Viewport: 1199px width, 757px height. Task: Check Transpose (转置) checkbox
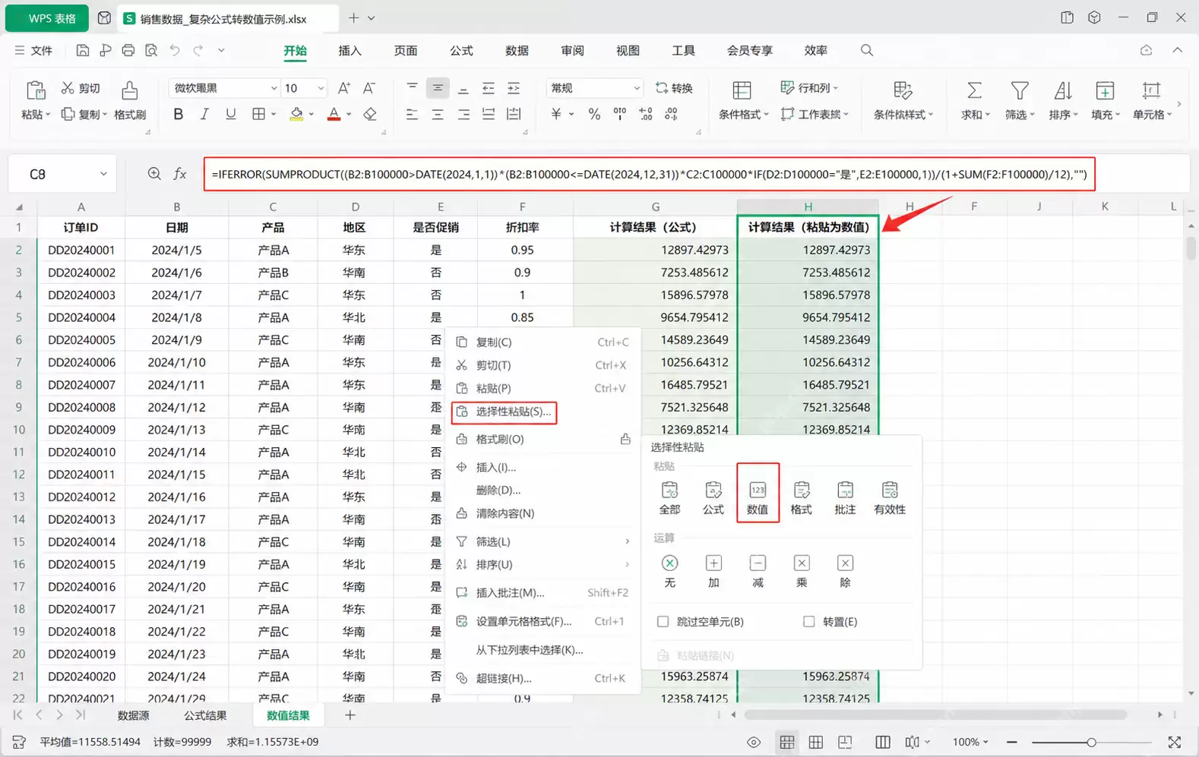(x=808, y=621)
